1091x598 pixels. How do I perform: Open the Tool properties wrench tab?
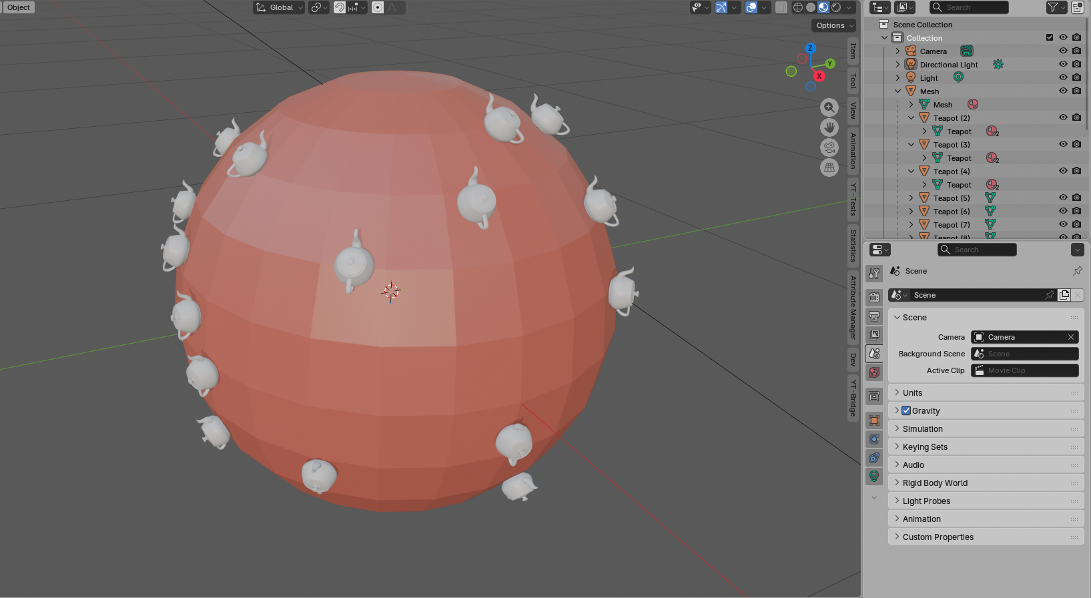(874, 274)
